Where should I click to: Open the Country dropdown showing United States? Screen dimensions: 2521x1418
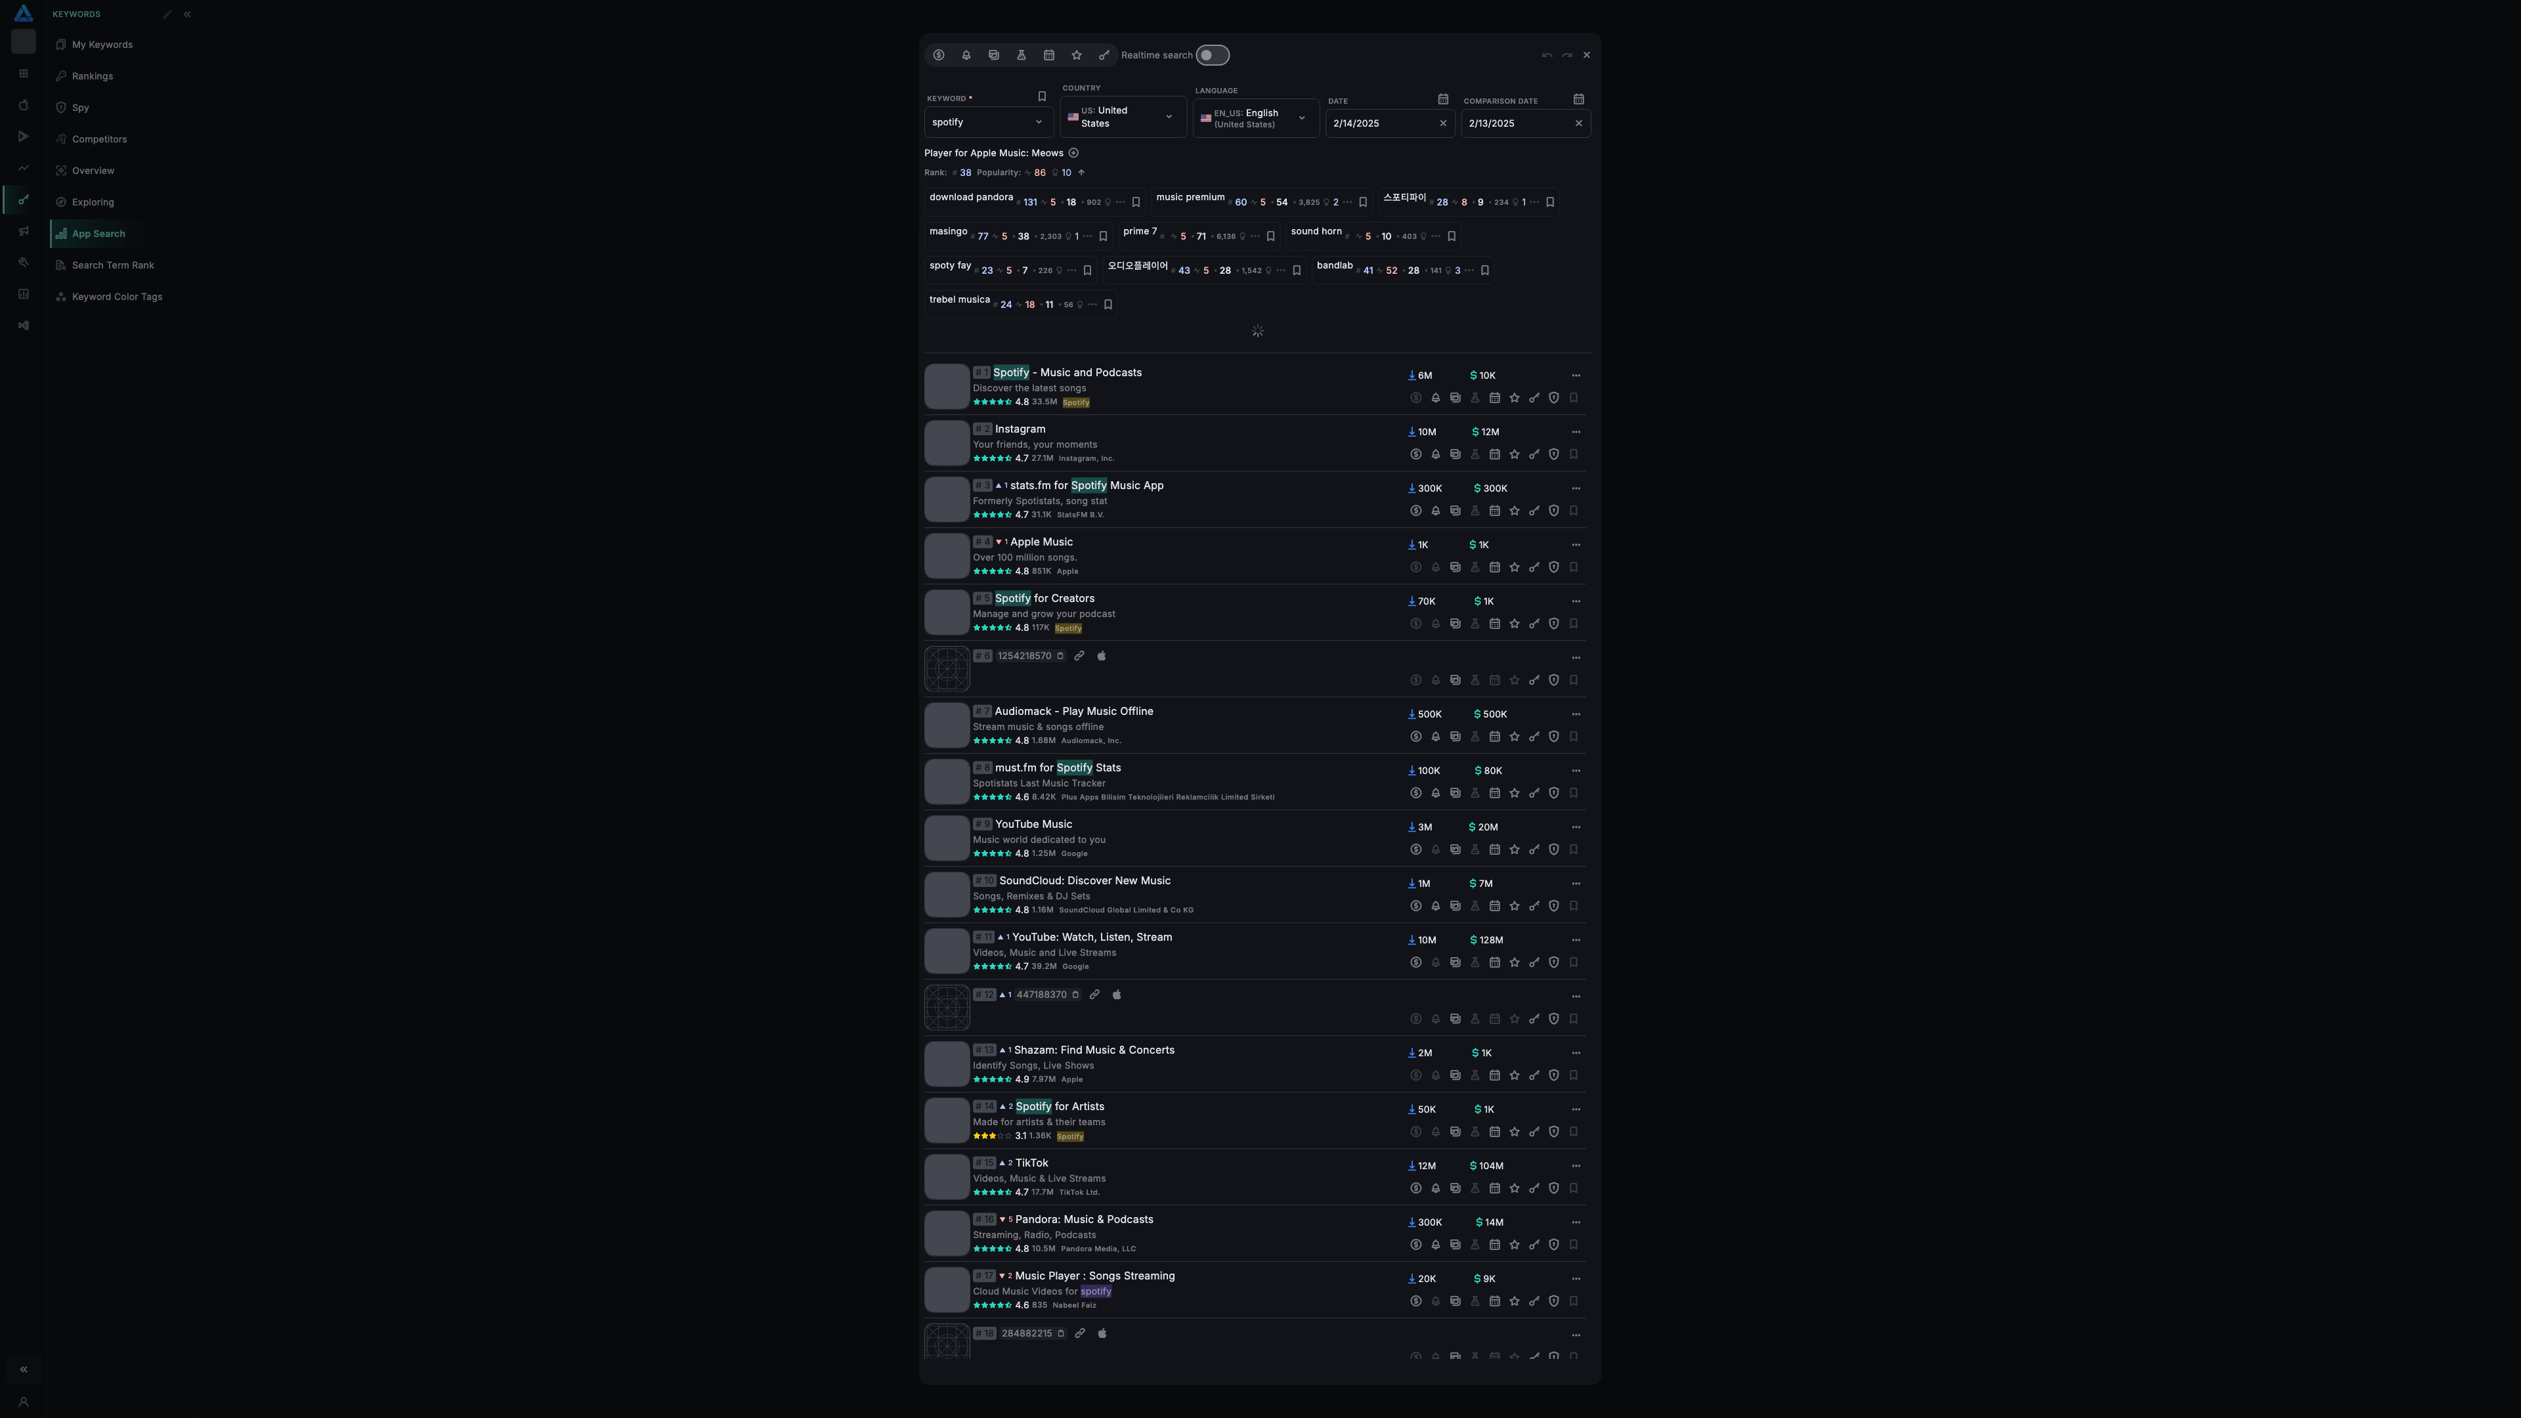[1123, 118]
